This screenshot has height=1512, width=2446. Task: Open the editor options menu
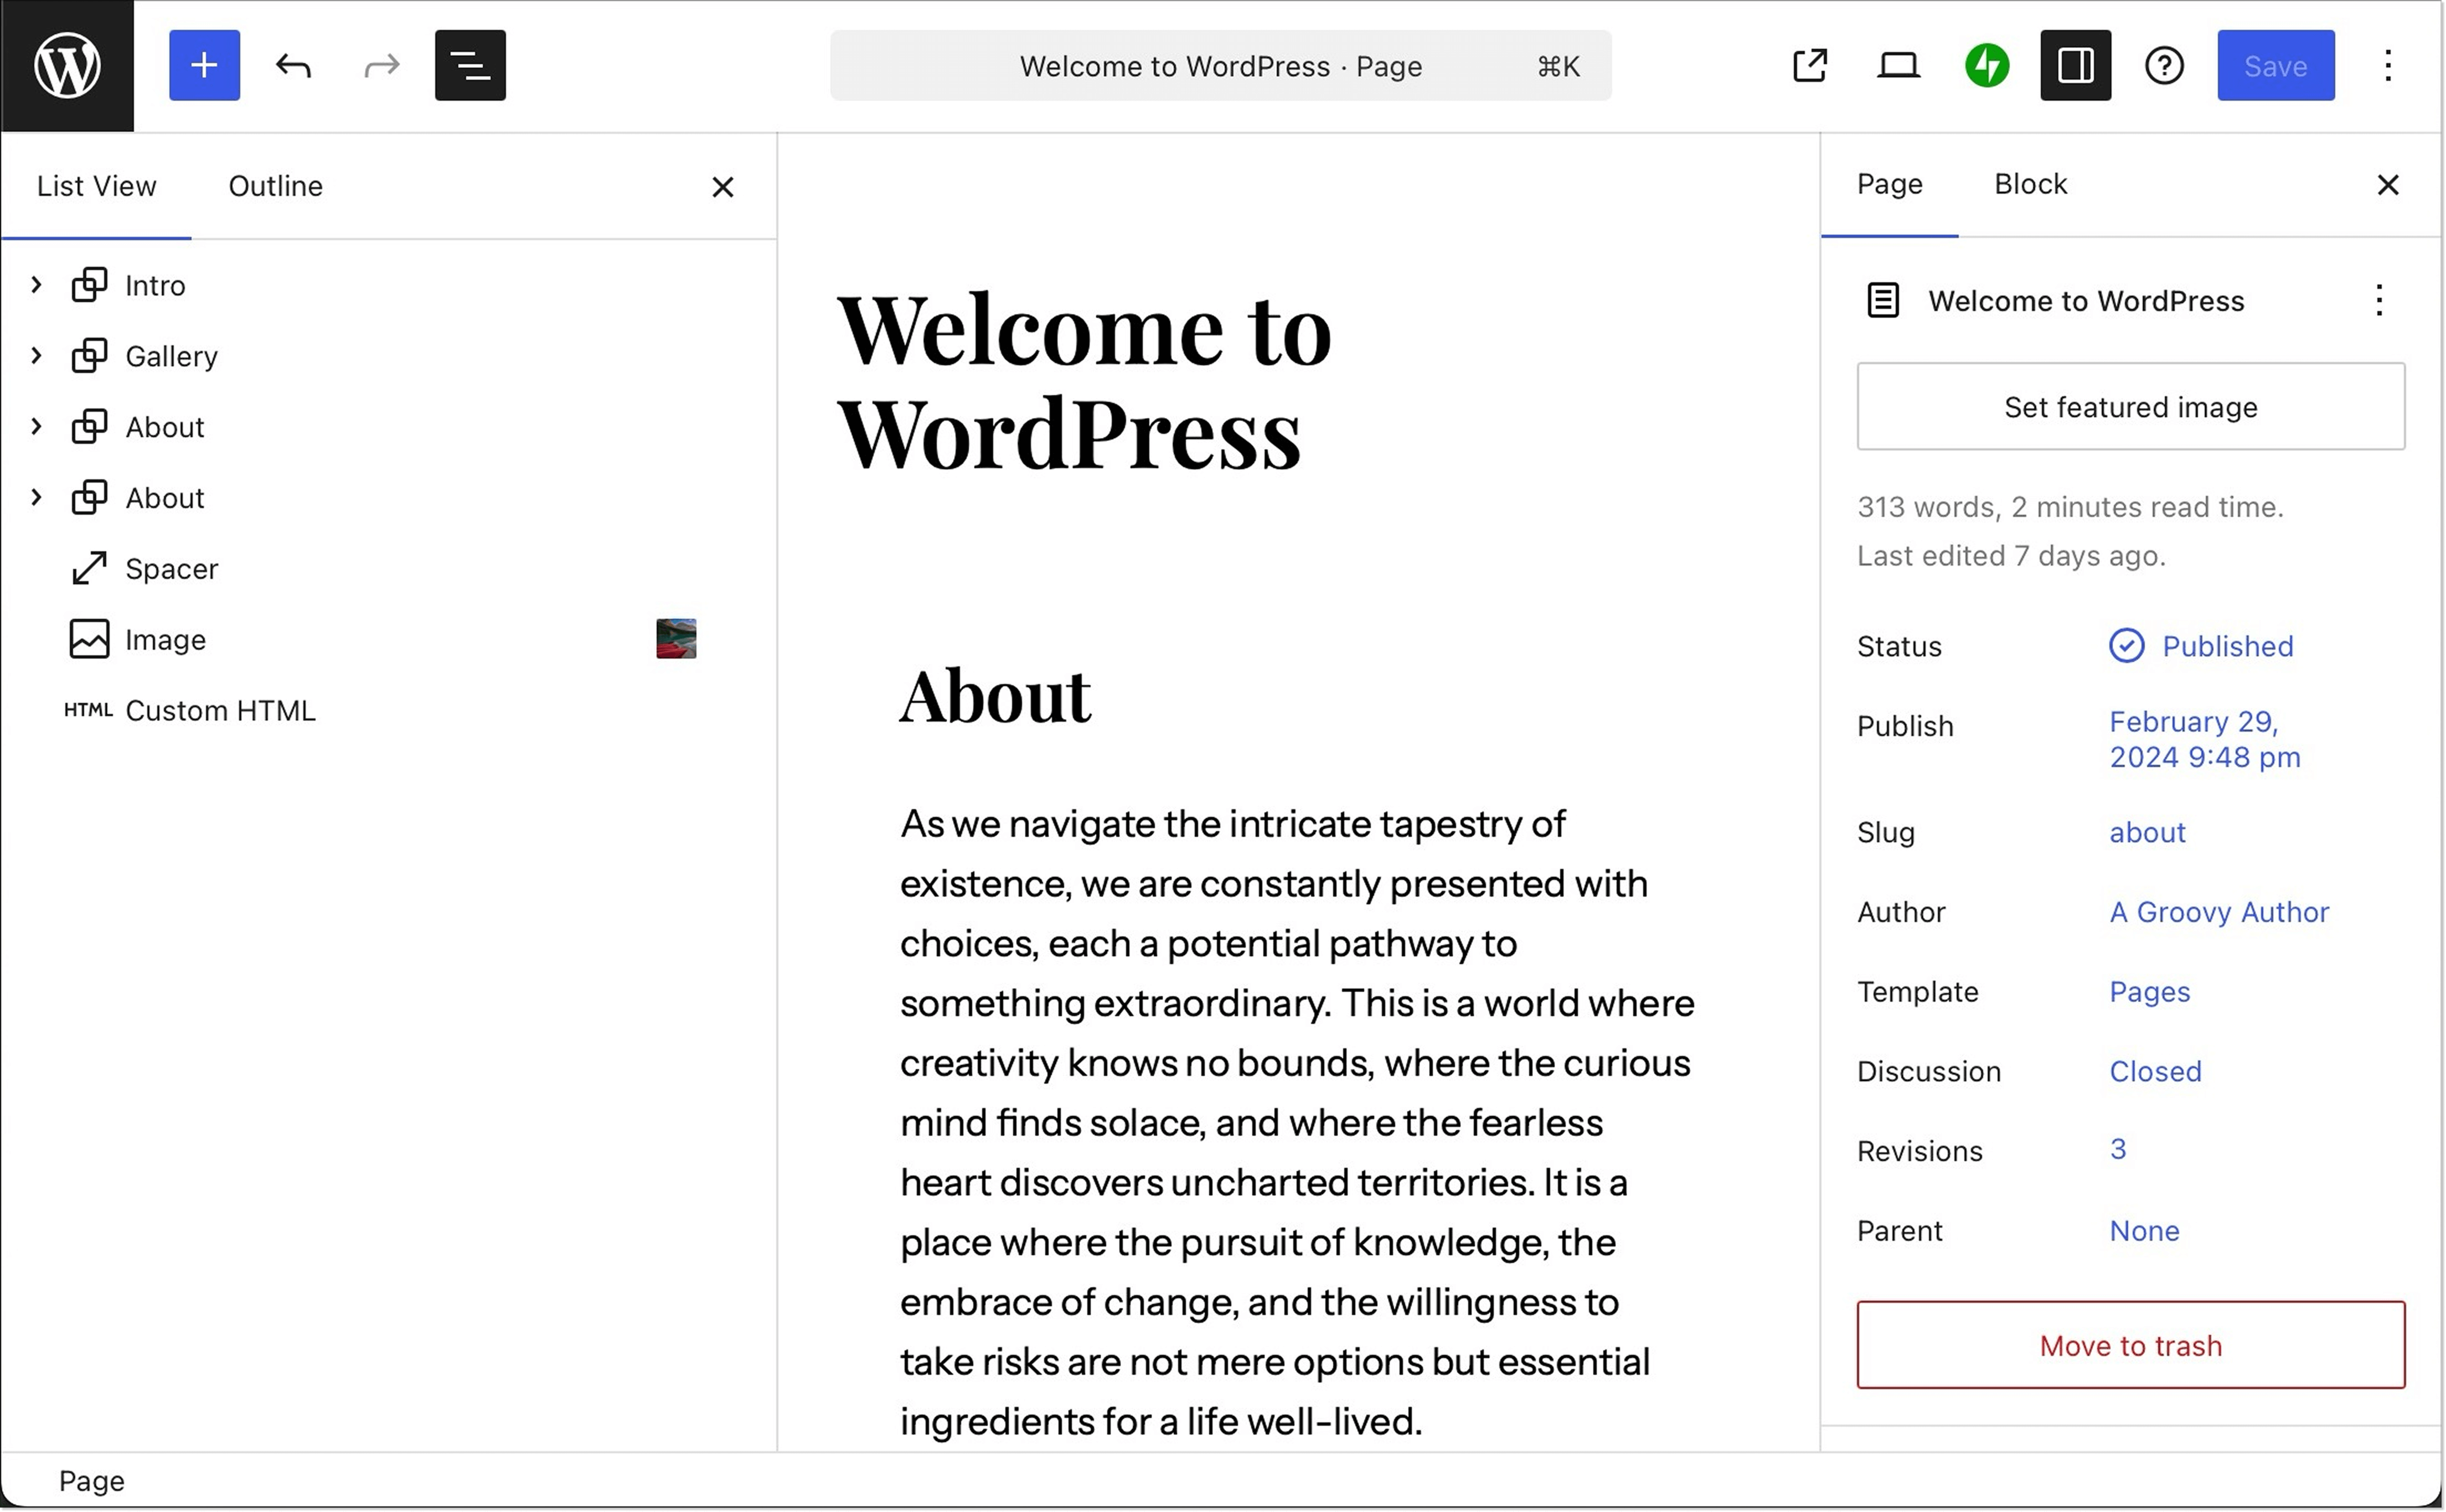point(2388,65)
